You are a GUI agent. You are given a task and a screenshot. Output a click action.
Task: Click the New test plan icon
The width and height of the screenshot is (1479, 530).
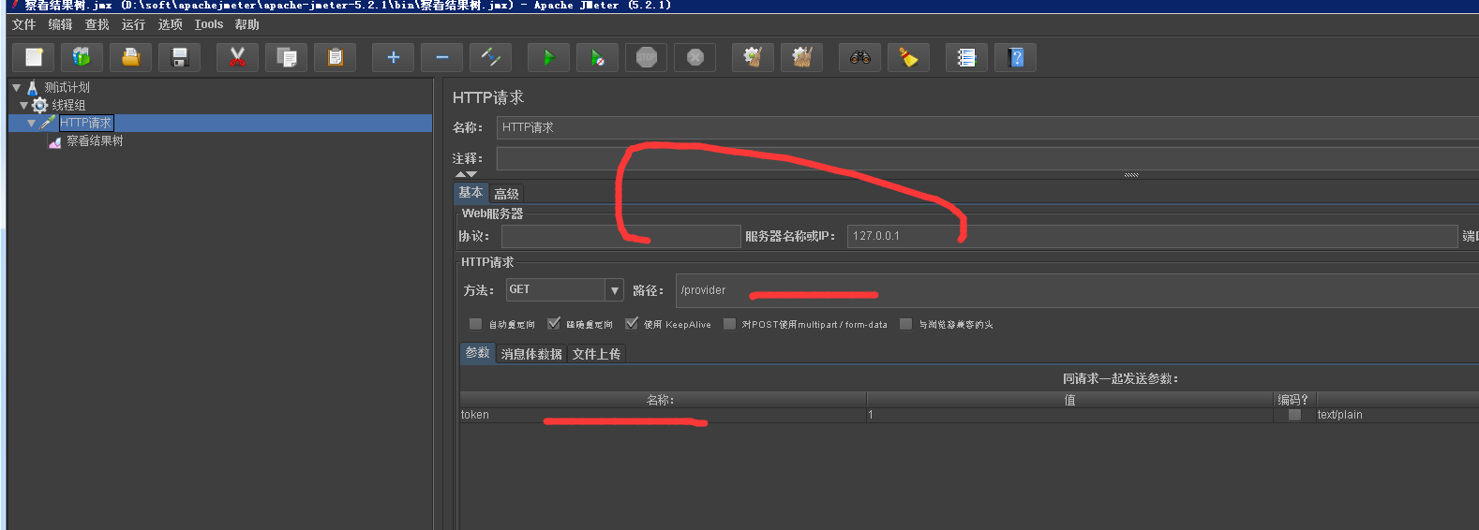click(34, 57)
